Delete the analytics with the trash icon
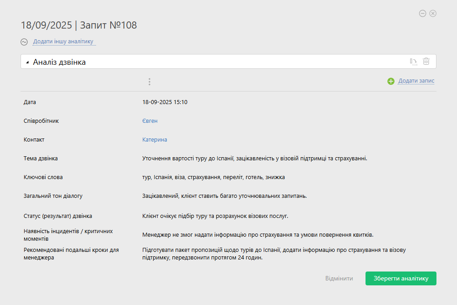The image size is (457, 305). point(426,62)
